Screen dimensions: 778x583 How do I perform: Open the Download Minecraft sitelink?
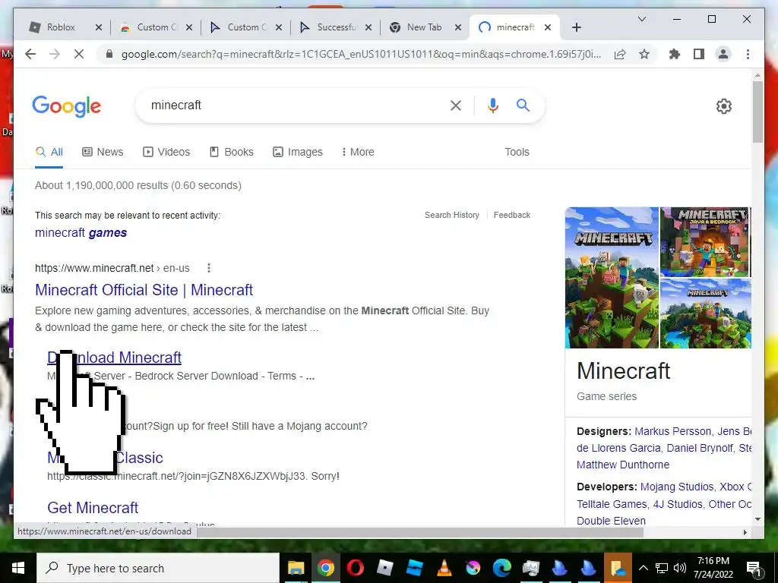tap(114, 358)
